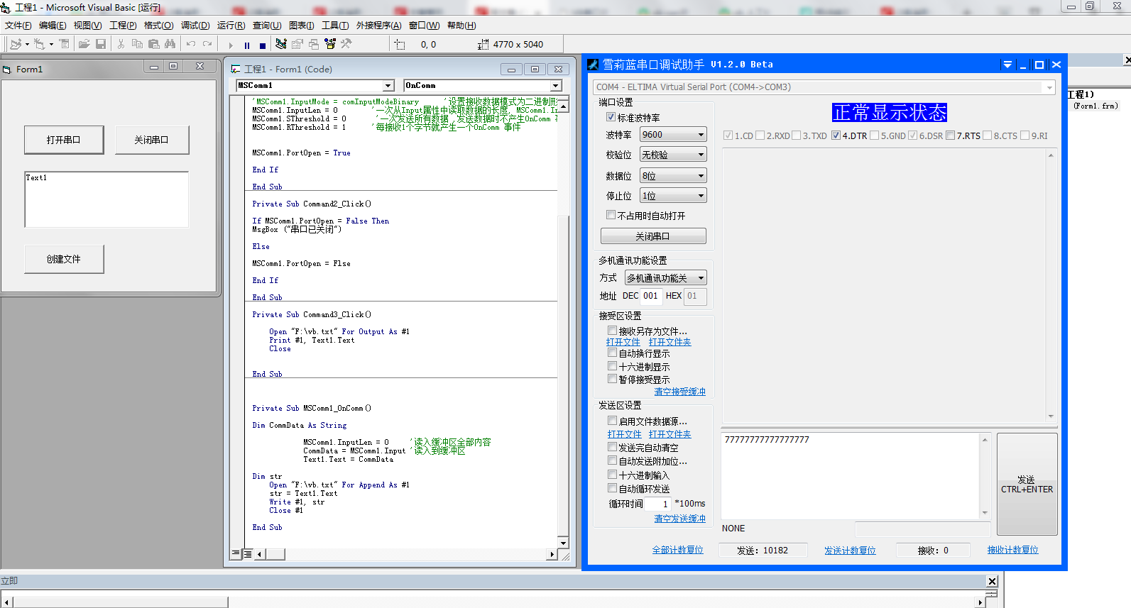Click the 关闭串口 button in serial assistant
The image size is (1131, 608).
[653, 236]
